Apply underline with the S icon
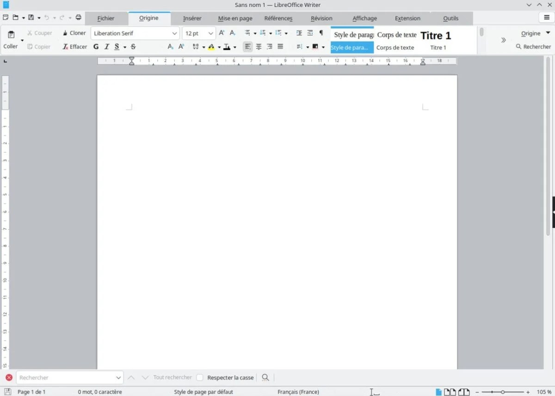 tap(117, 47)
